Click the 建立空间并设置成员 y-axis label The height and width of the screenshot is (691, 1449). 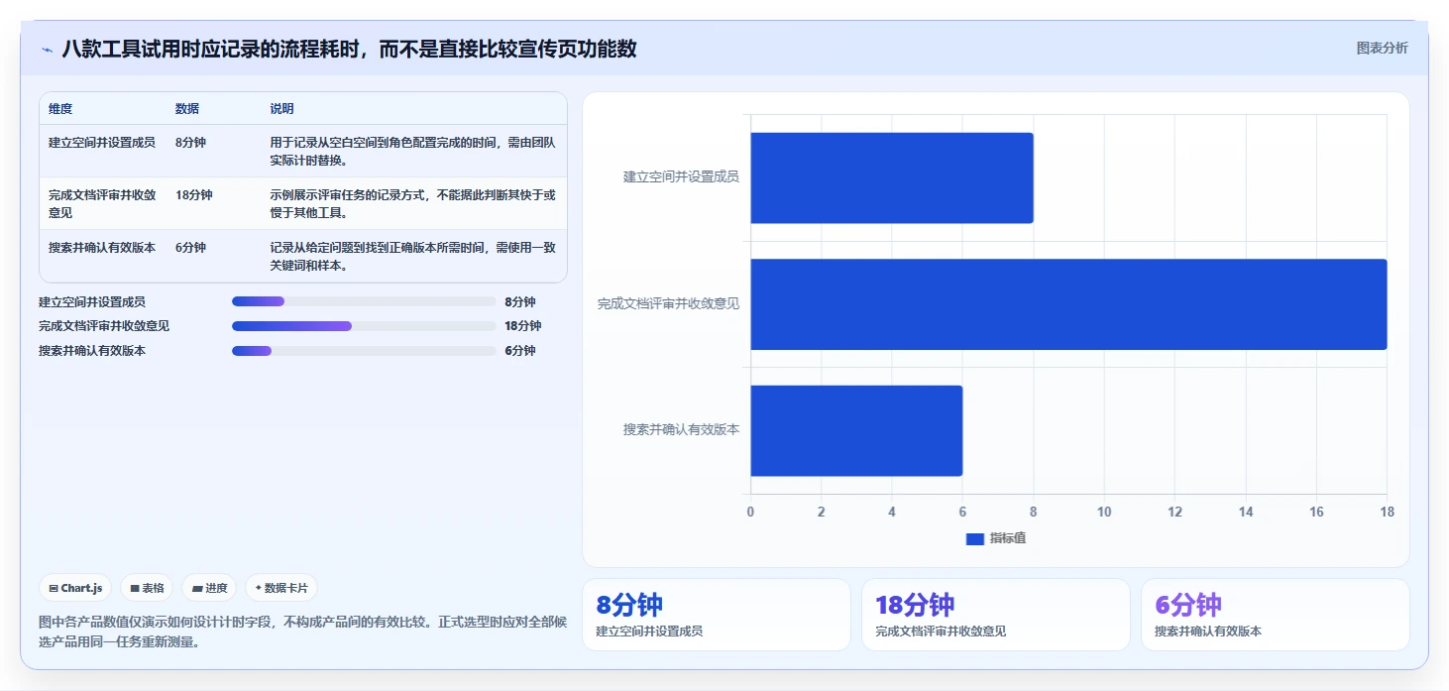coord(681,177)
